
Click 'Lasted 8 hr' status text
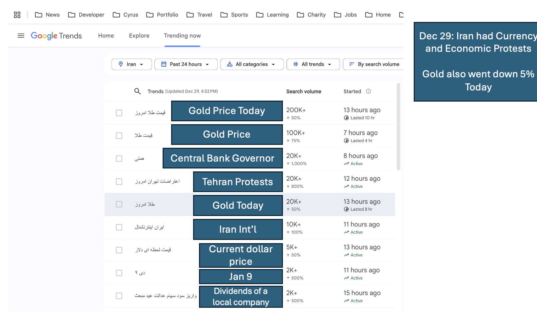[x=361, y=209]
